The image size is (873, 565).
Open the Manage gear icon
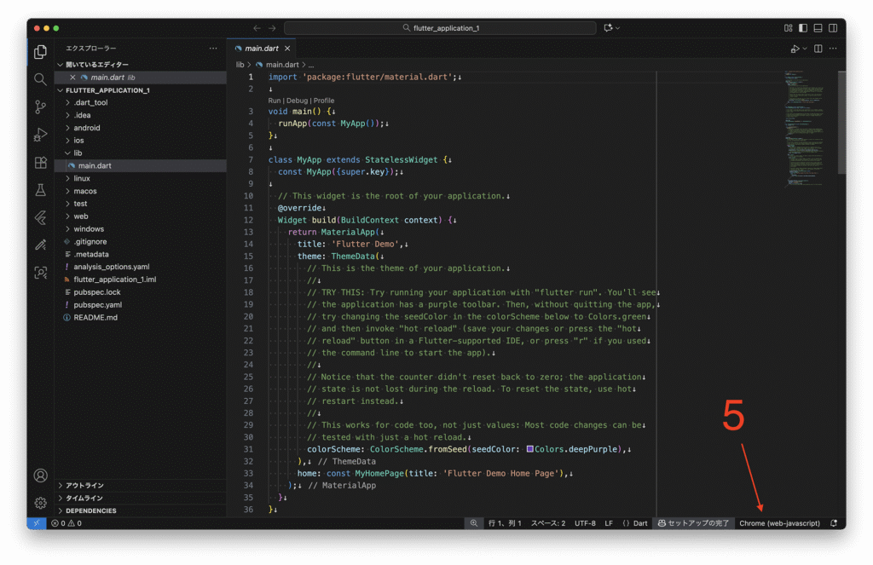[x=40, y=503]
